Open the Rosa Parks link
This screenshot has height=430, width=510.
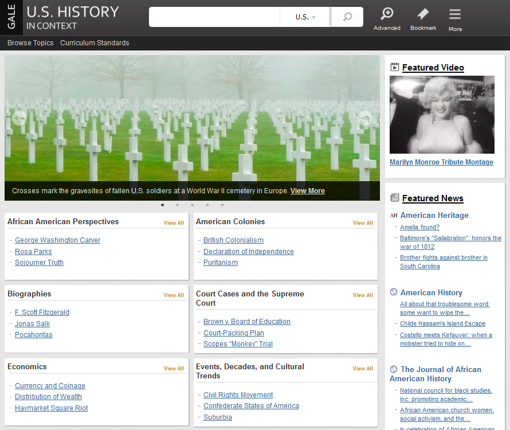coord(33,252)
